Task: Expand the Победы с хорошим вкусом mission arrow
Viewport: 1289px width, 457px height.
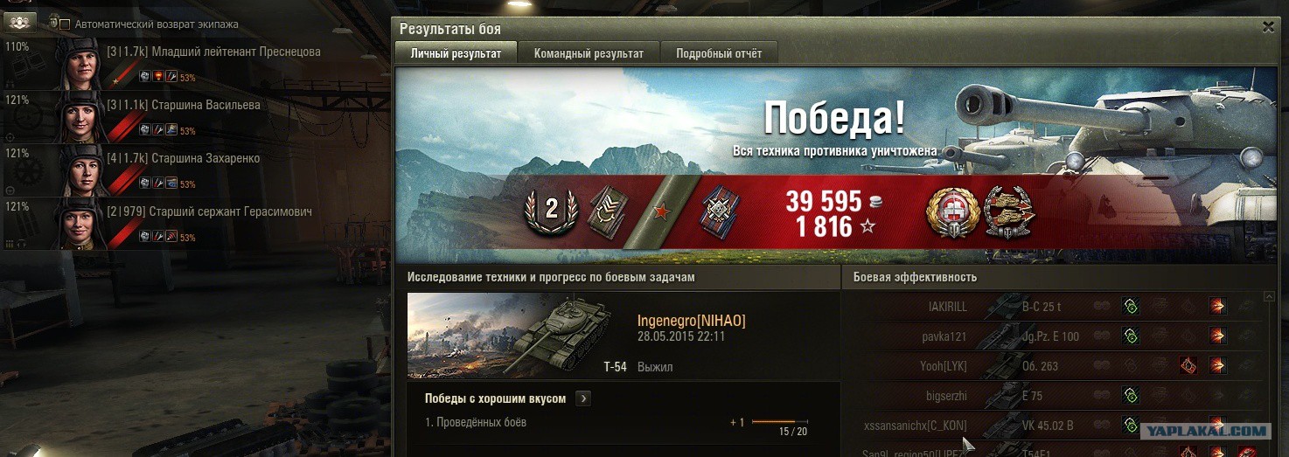Action: tap(583, 398)
